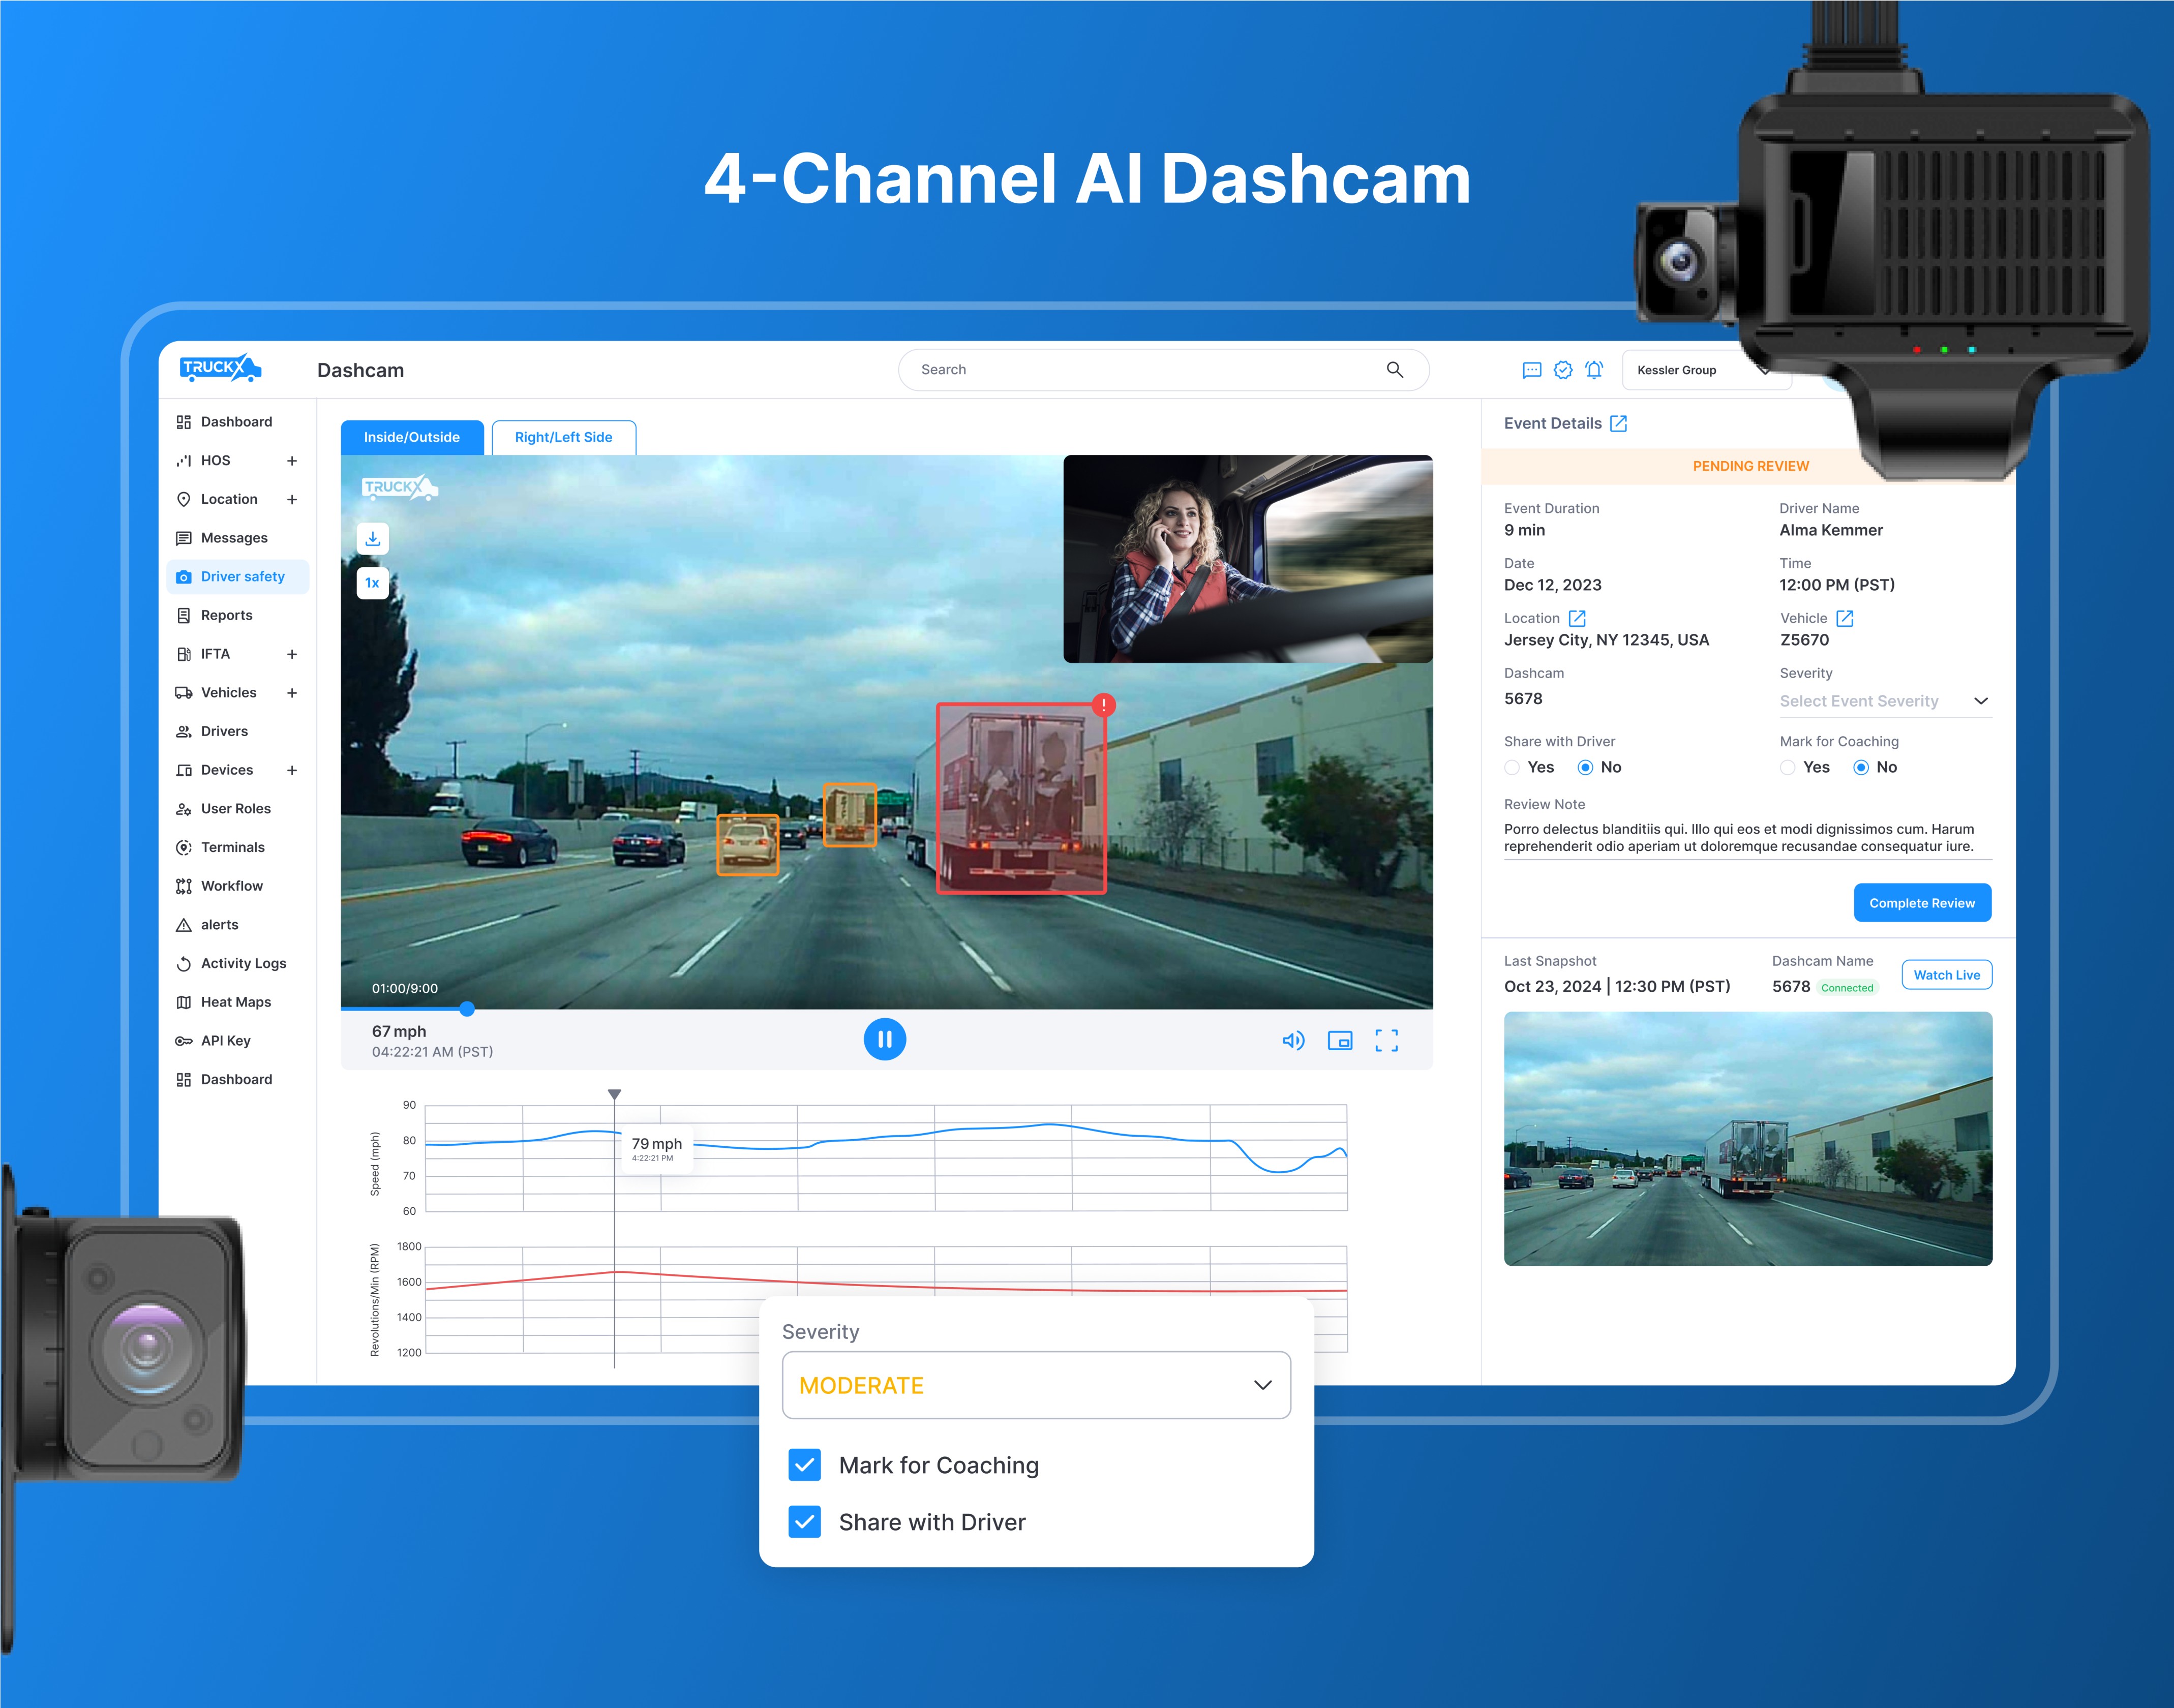Open picture-in-picture video mode
The width and height of the screenshot is (2174, 1708).
(1339, 1040)
